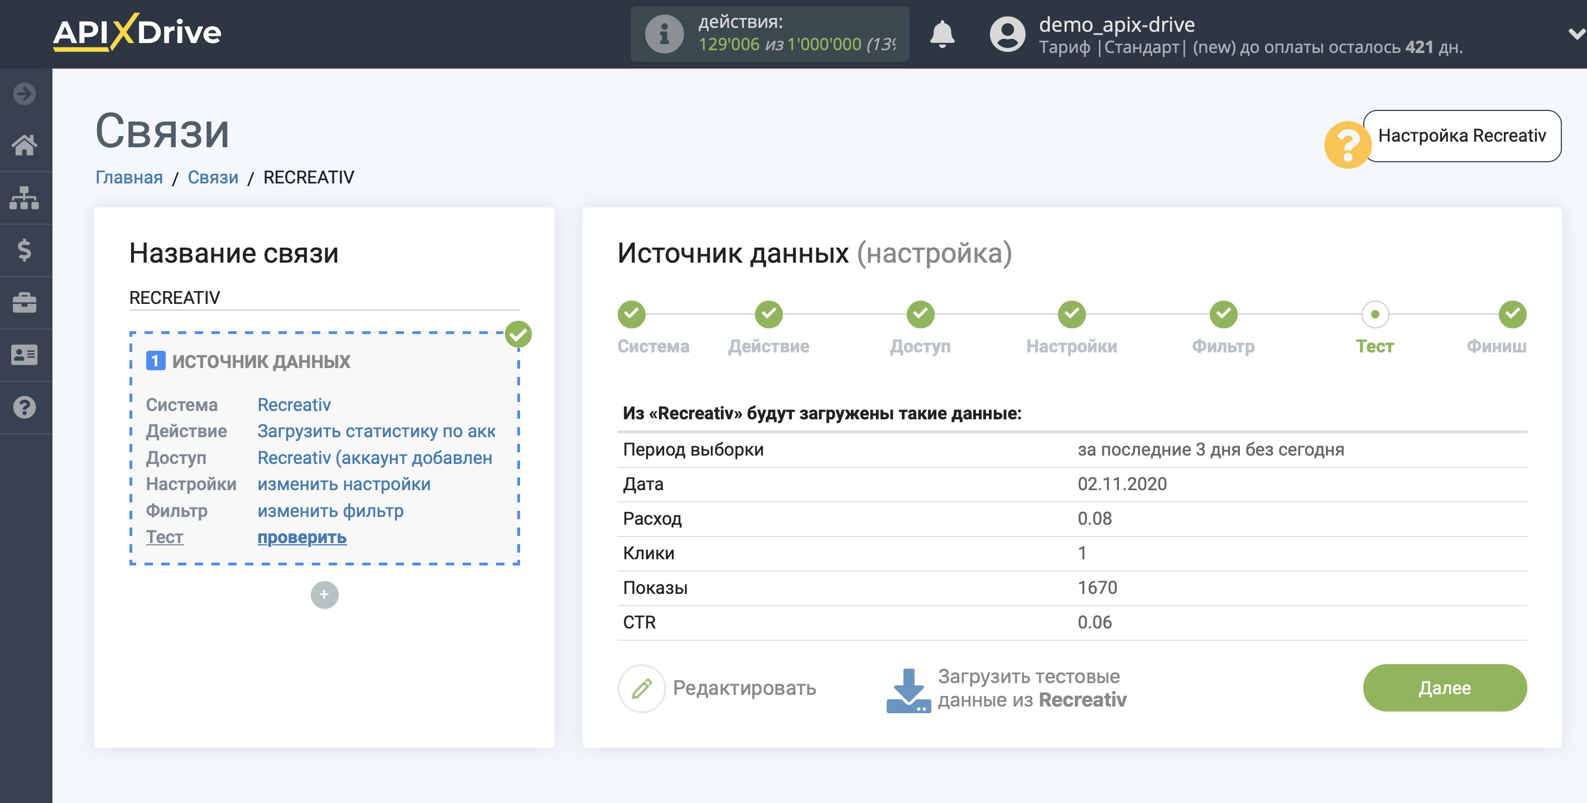Click the pencil edit icon

click(x=641, y=688)
